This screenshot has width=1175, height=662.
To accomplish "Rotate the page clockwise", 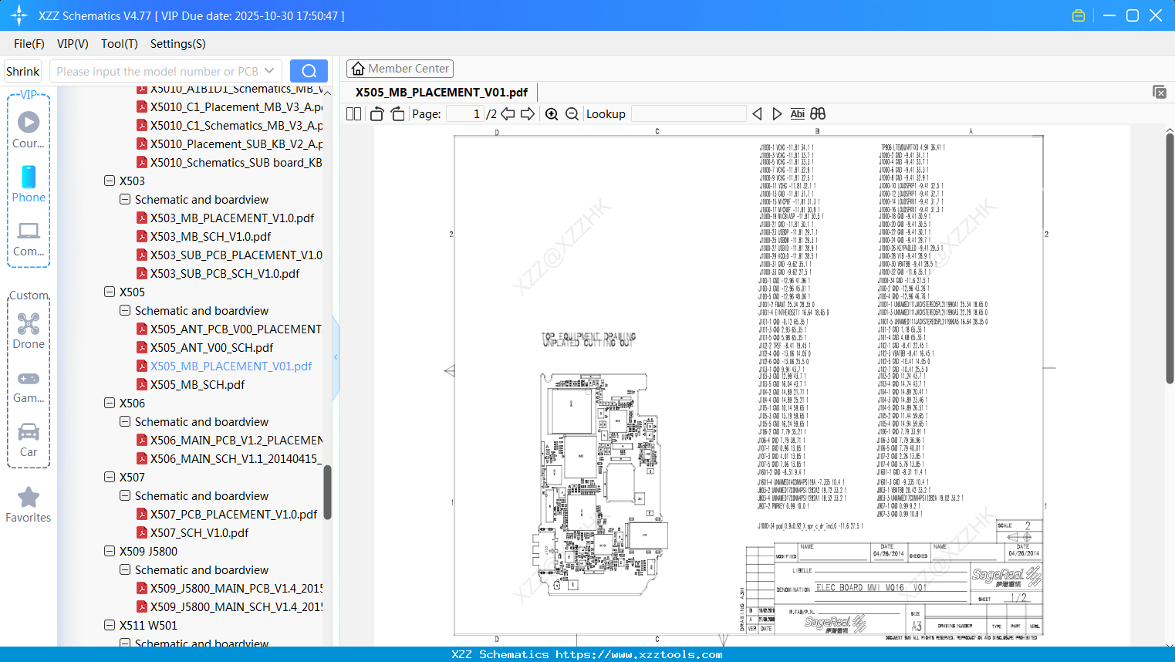I will pyautogui.click(x=397, y=113).
